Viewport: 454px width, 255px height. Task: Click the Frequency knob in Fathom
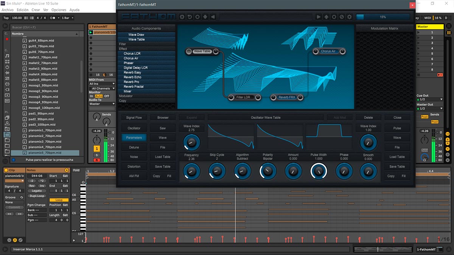[x=191, y=172]
